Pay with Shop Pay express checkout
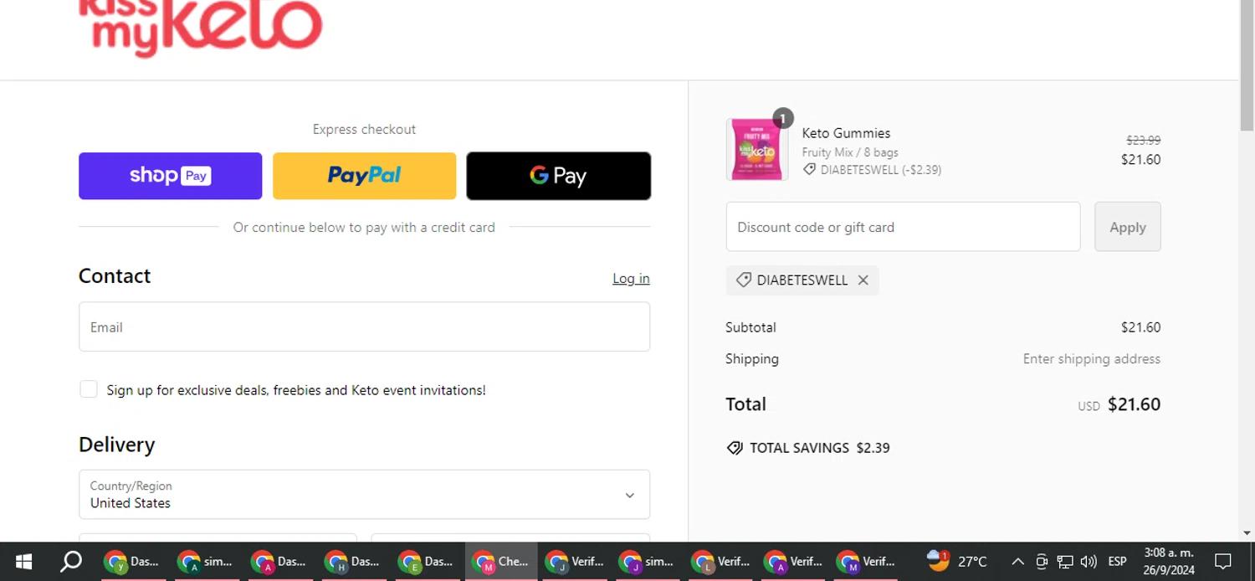This screenshot has height=581, width=1255. [x=170, y=176]
